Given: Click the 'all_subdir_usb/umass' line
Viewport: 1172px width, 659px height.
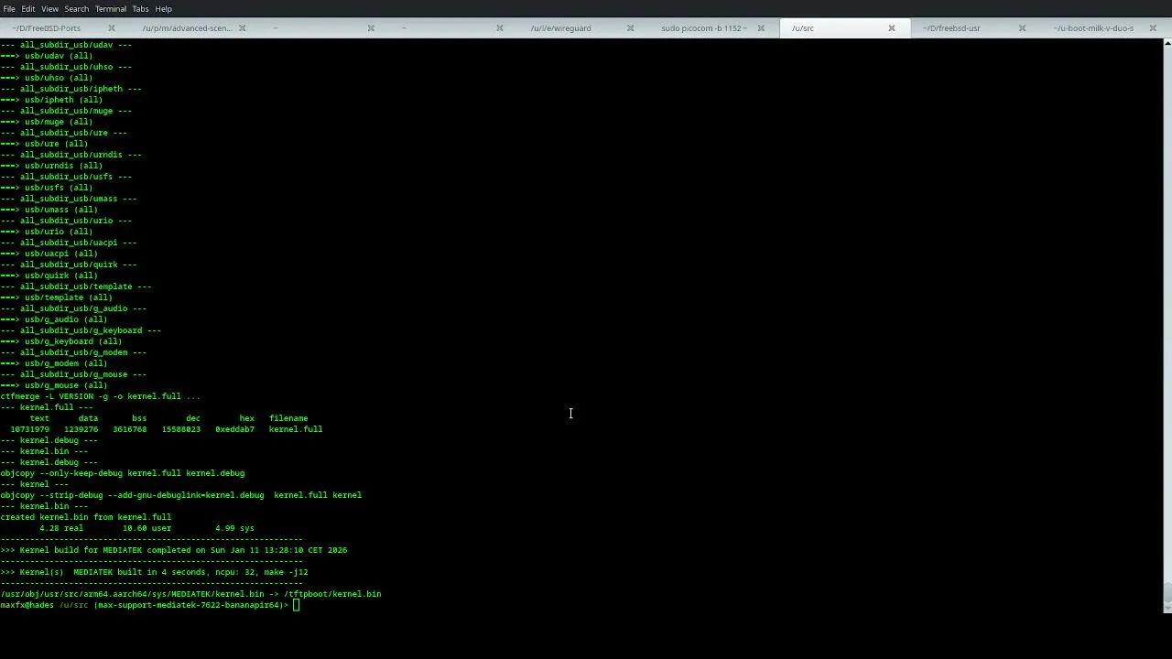Looking at the screenshot, I should pos(69,199).
